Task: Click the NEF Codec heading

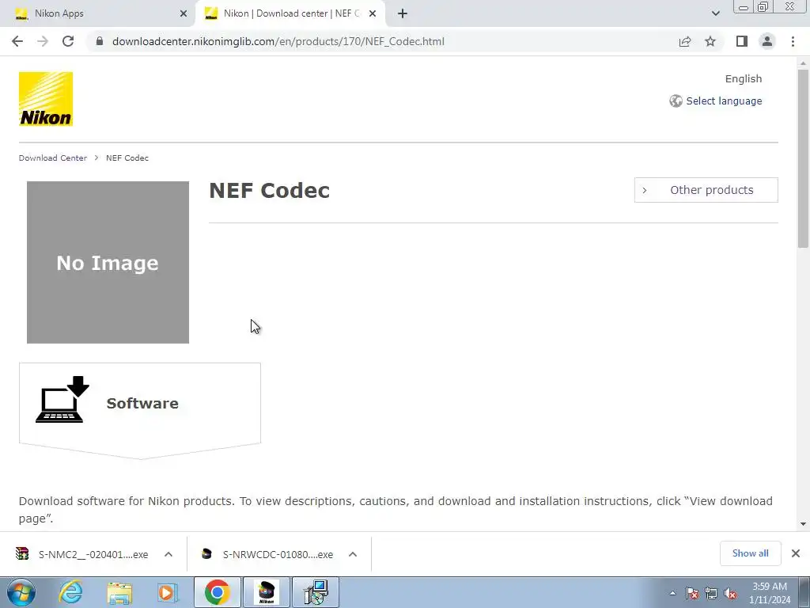Action: tap(269, 190)
